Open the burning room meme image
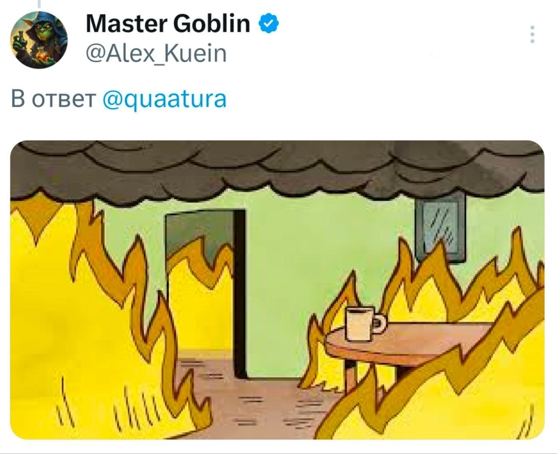This screenshot has height=454, width=557. click(277, 290)
